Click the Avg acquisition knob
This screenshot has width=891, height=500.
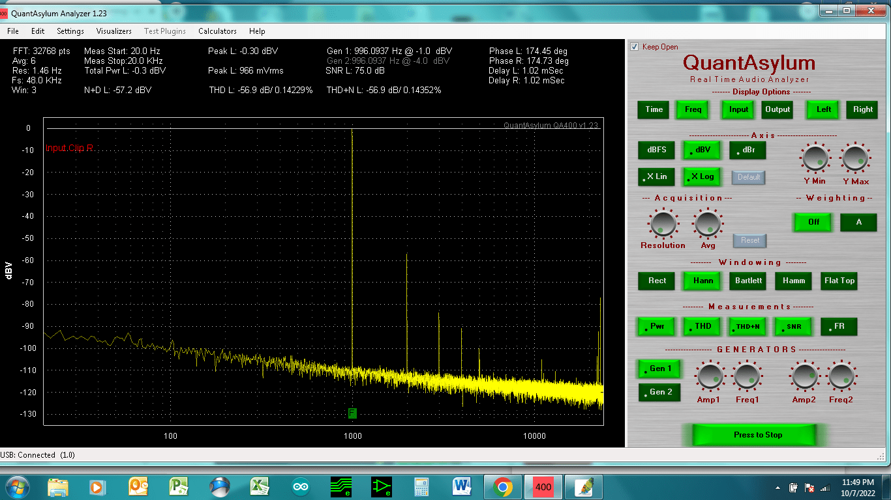tap(708, 224)
